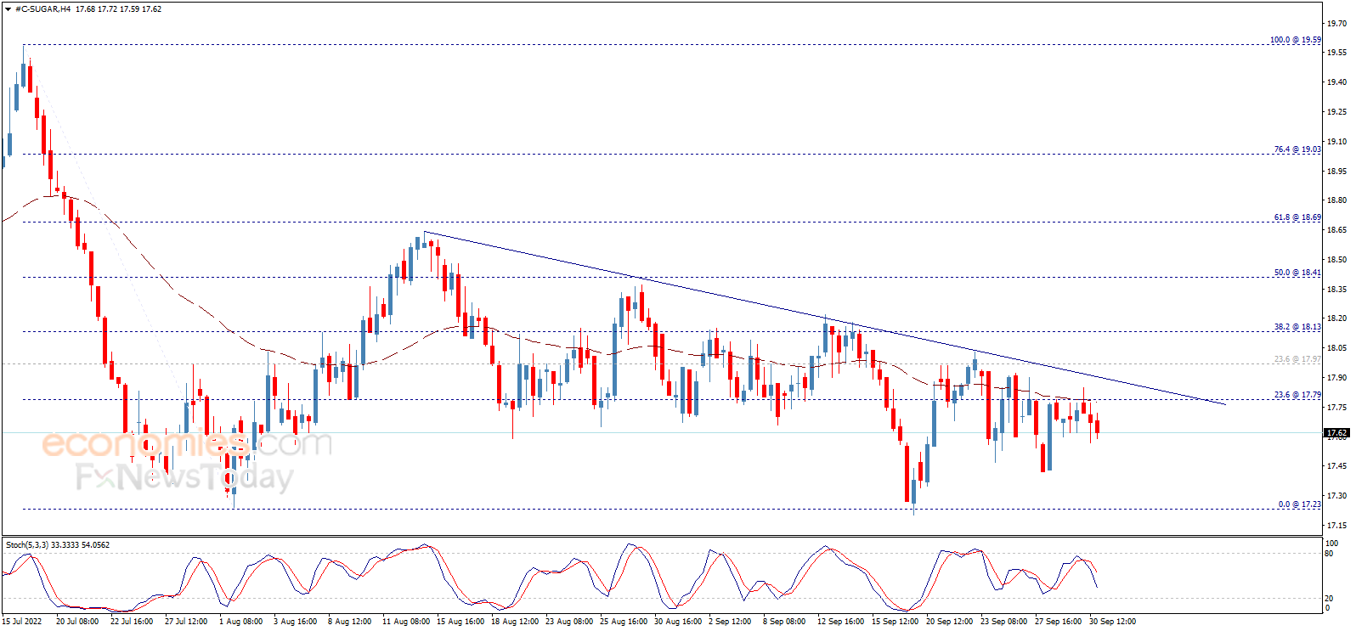Click time axis label 22 Jul 16:00
The height and width of the screenshot is (631, 1356).
(132, 622)
